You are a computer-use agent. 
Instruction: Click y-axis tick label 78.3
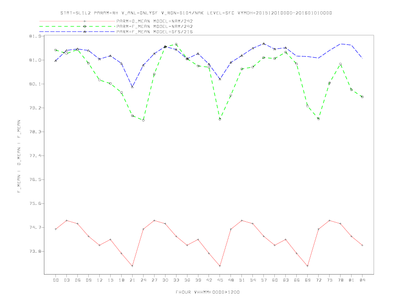(x=35, y=132)
